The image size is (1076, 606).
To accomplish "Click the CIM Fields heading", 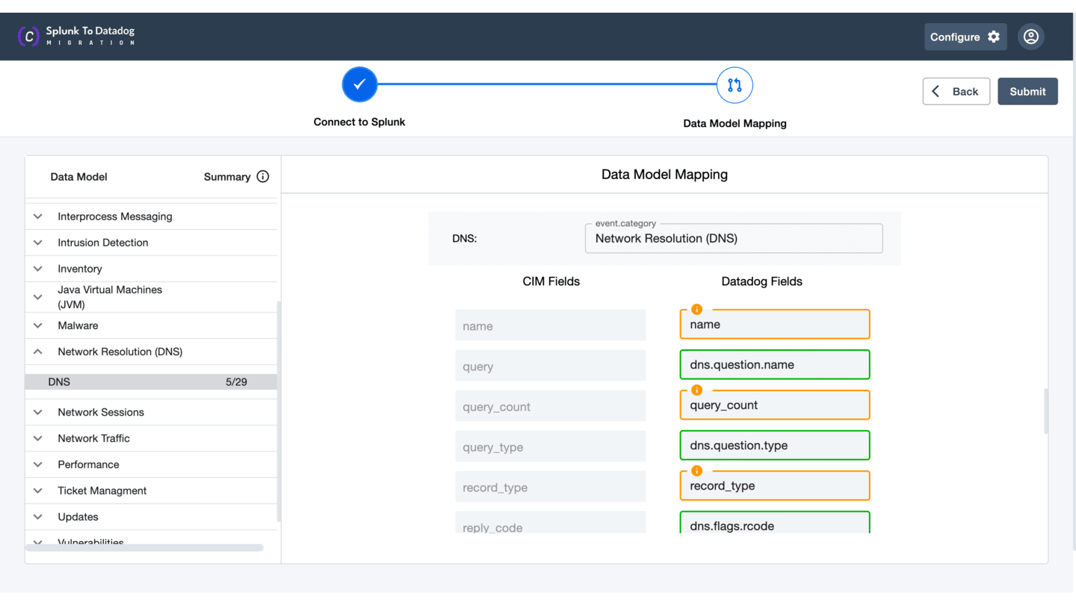I will click(x=551, y=281).
